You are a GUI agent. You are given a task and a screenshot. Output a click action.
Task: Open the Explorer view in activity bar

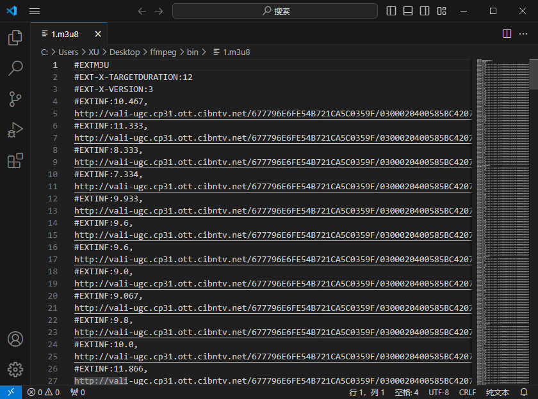point(15,38)
